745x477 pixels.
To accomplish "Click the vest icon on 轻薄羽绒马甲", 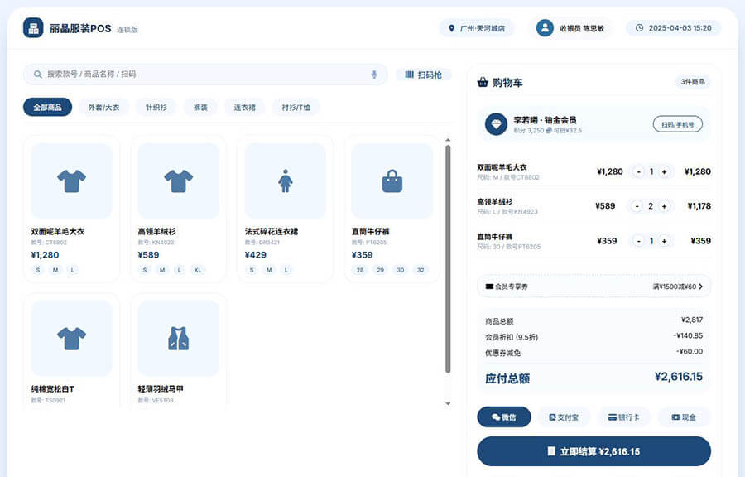I will [178, 338].
